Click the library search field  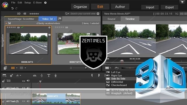[83, 14]
